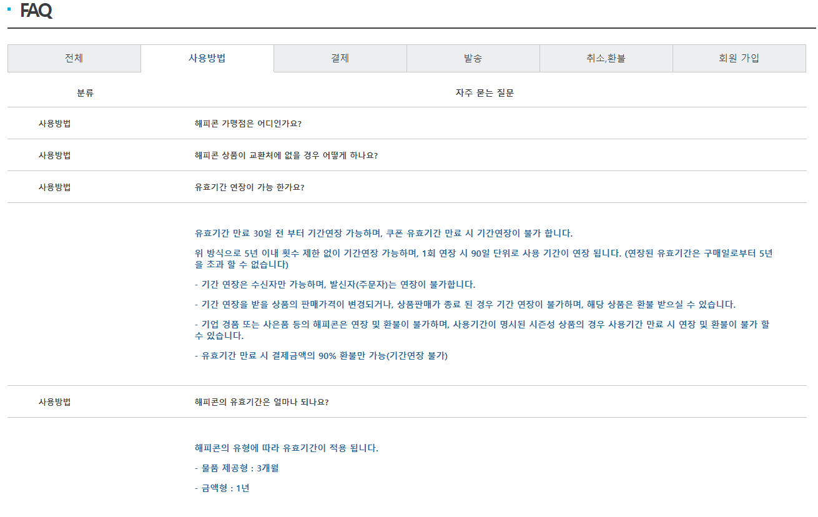The image size is (818, 517).
Task: Click the 사용방법 label beside the first question
Action: [x=53, y=123]
